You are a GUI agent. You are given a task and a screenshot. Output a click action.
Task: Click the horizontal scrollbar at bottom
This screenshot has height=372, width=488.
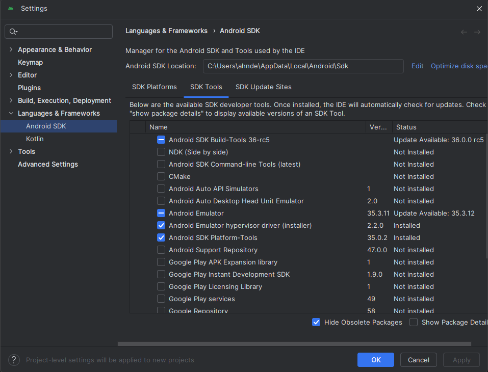(x=301, y=344)
